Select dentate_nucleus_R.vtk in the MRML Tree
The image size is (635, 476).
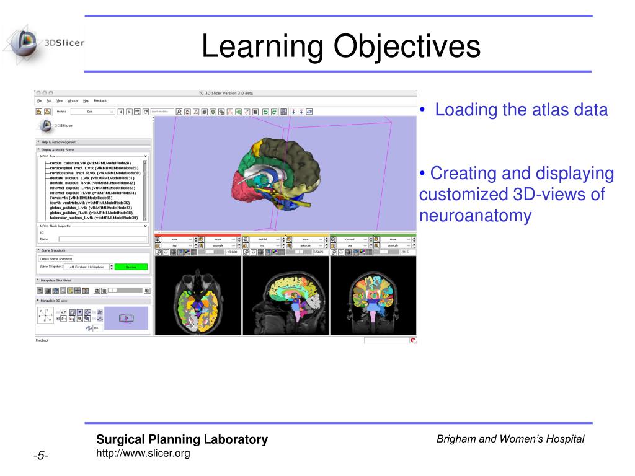(92, 183)
